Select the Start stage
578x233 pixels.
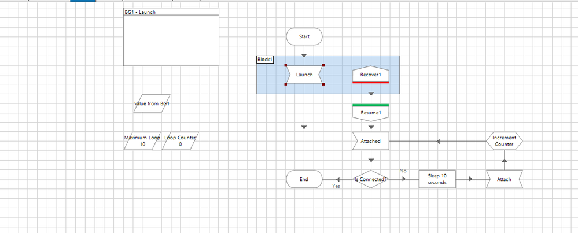pos(304,36)
